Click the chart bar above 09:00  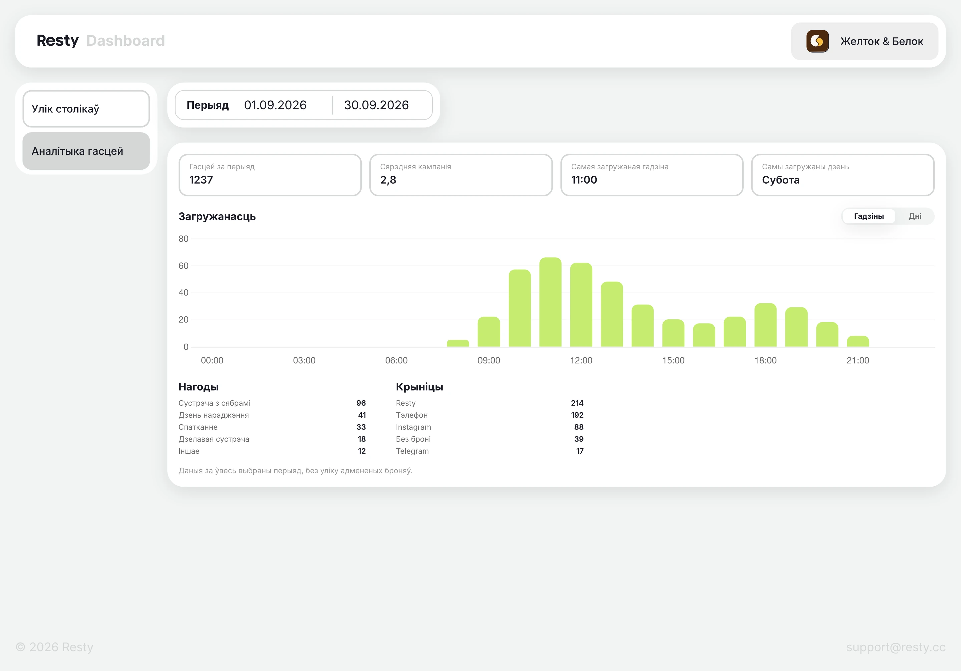489,332
